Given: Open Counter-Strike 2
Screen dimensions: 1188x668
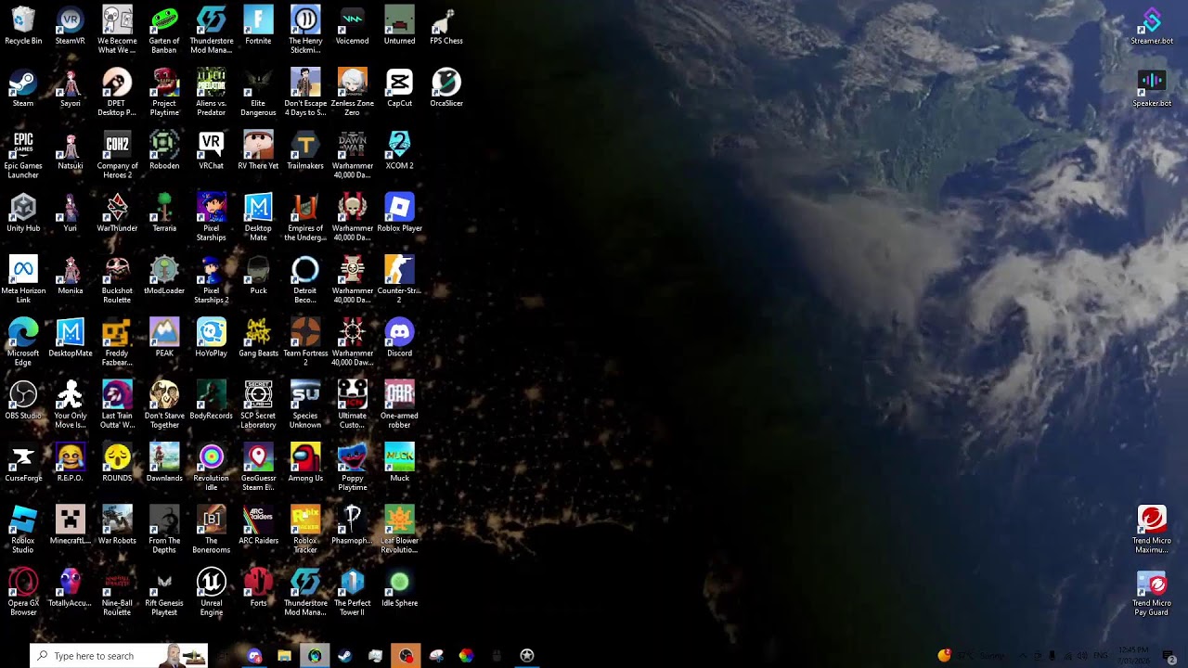Looking at the screenshot, I should [x=399, y=279].
